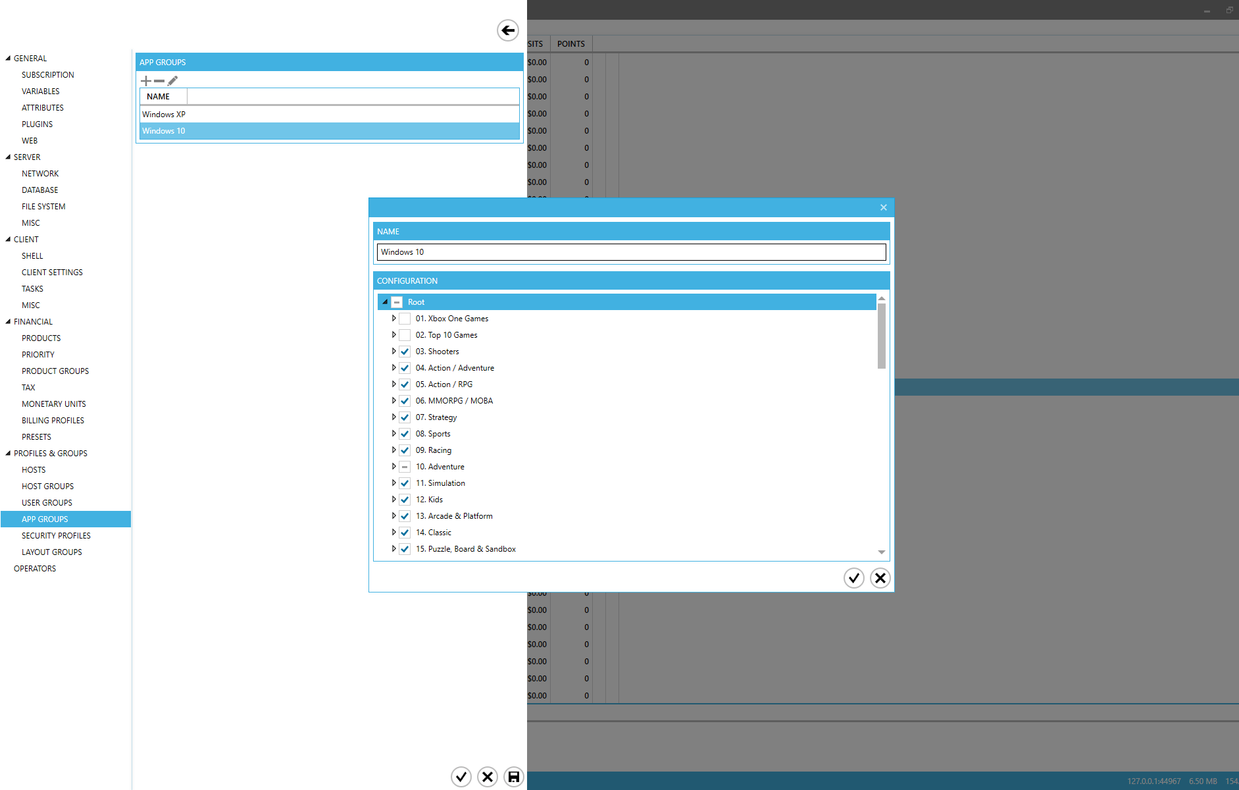Screen dimensions: 1239x790
Task: Select the Windows XP app group
Action: [164, 115]
